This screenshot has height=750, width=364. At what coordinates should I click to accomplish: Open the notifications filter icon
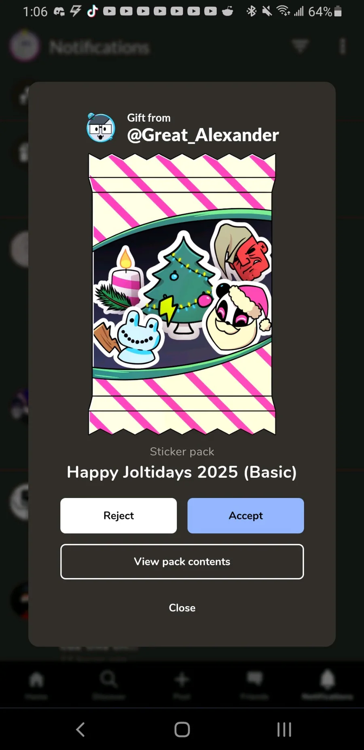[300, 46]
